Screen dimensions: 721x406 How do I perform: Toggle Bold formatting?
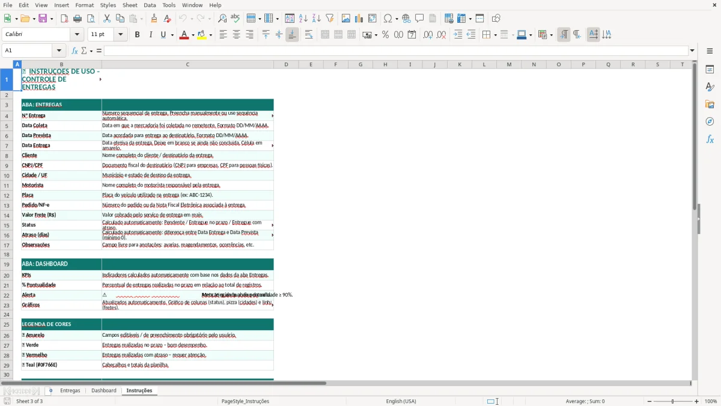137,35
